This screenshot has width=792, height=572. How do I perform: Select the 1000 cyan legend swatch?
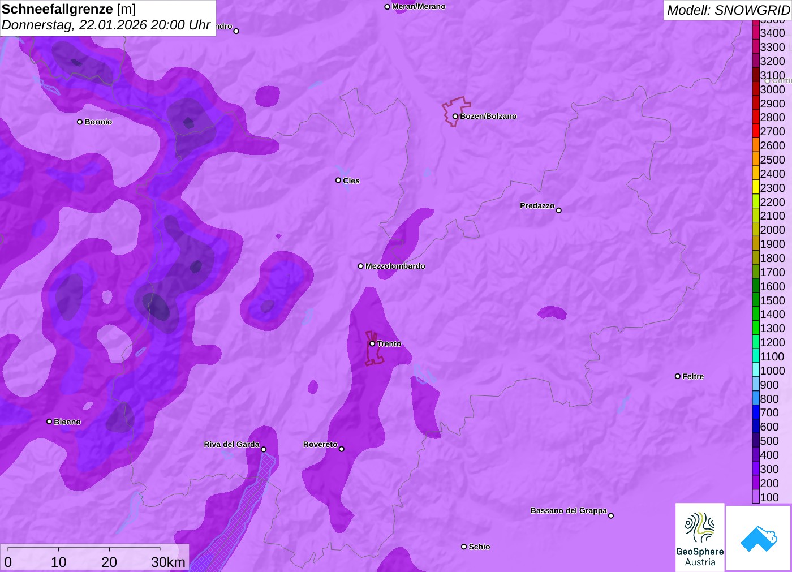point(756,371)
